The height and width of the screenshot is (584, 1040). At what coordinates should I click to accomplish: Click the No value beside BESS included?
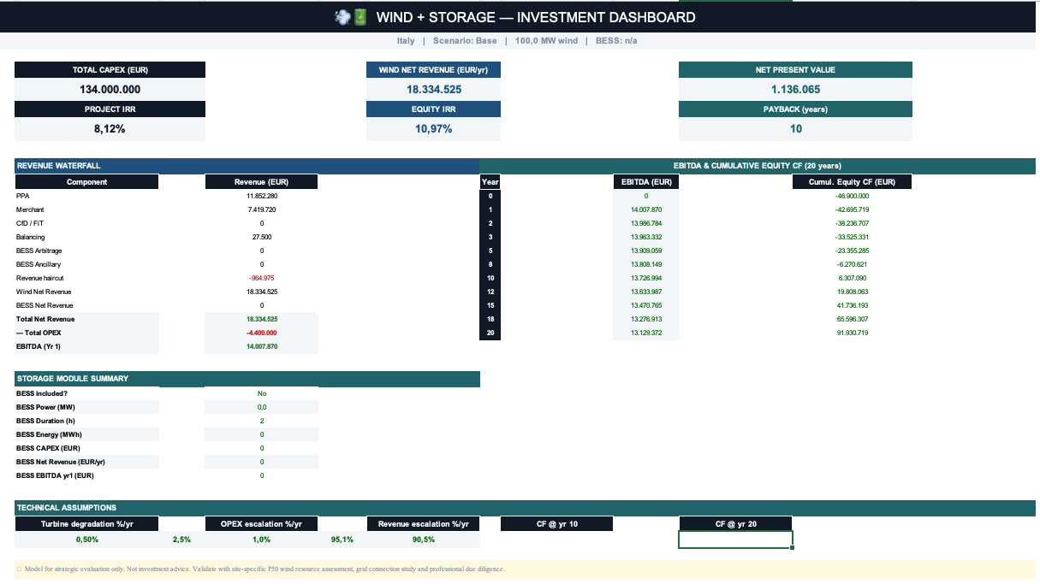pyautogui.click(x=262, y=393)
